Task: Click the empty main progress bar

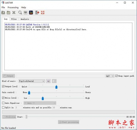Action: (x=68, y=112)
